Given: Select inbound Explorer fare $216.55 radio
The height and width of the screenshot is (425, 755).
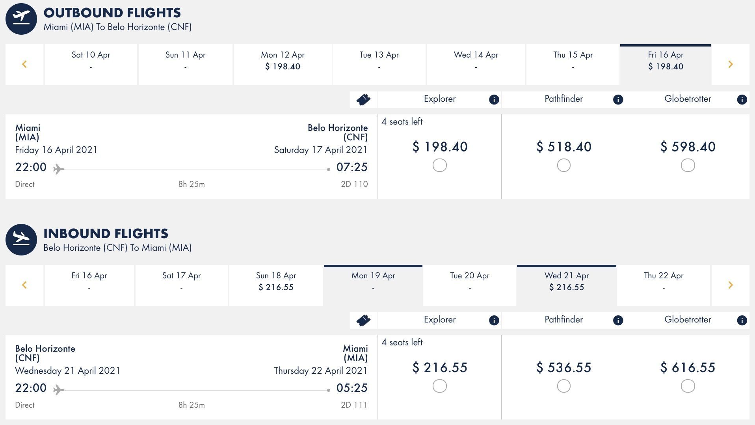Looking at the screenshot, I should [x=439, y=386].
